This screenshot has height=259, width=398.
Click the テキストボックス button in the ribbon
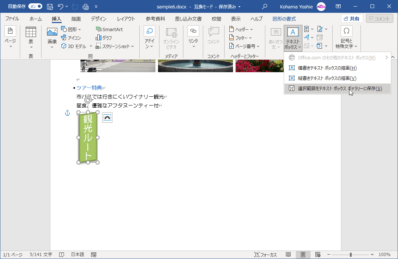click(x=293, y=38)
